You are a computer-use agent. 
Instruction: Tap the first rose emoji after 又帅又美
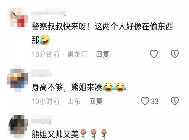83,134
